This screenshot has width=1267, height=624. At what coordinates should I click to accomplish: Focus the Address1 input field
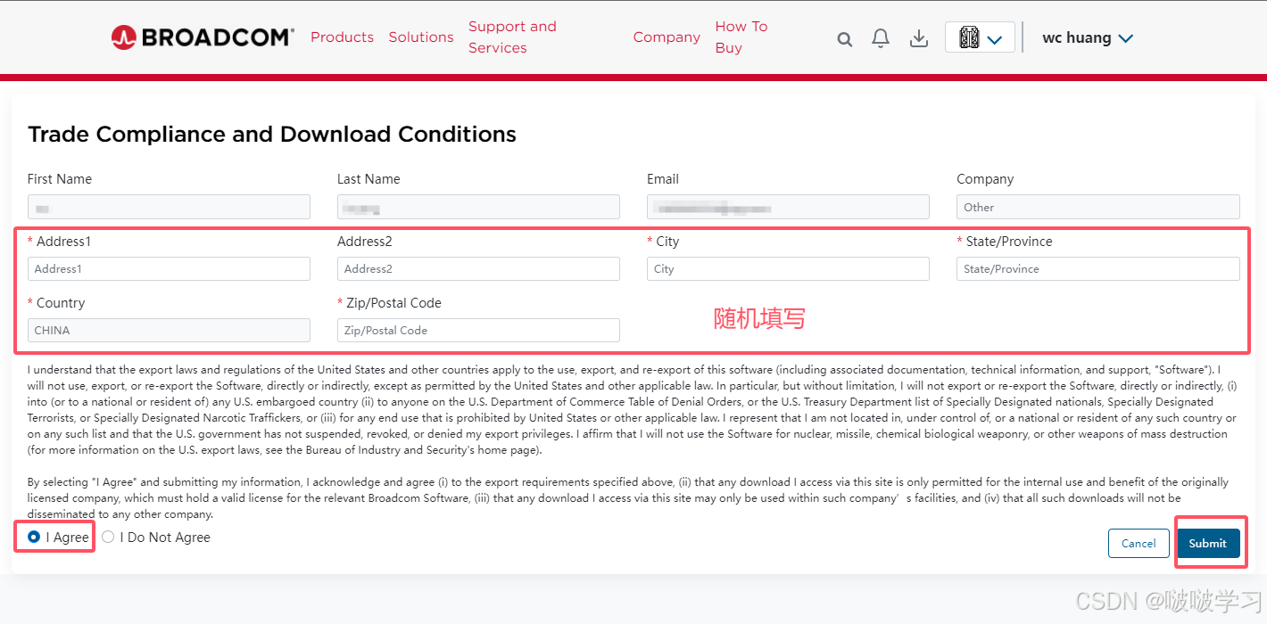[169, 269]
